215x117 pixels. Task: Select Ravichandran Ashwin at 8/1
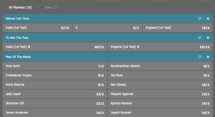[160, 66]
